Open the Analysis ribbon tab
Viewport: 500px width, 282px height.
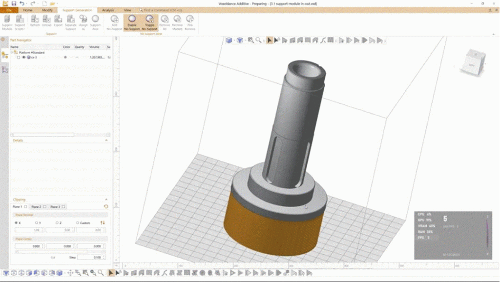click(x=108, y=10)
